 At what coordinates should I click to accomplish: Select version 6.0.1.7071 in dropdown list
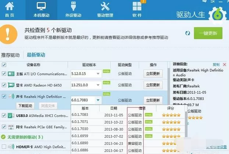coord(128,122)
